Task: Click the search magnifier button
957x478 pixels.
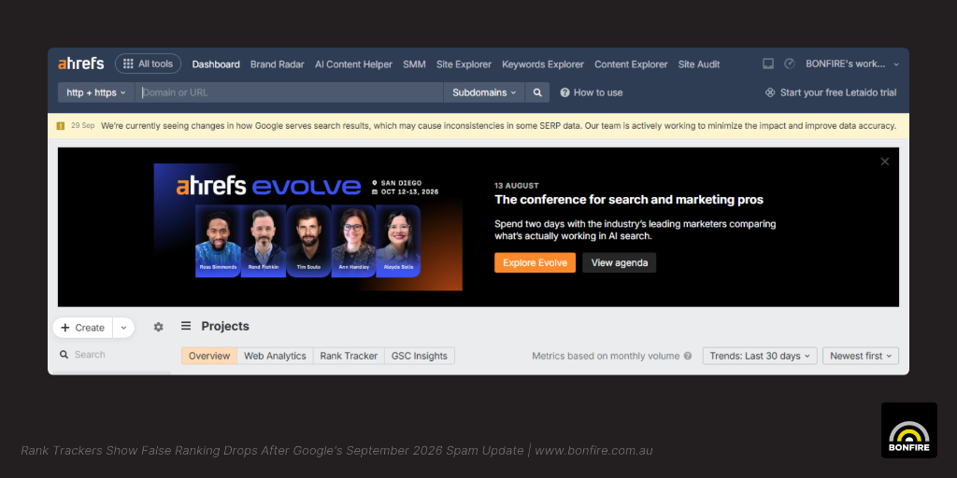Action: pyautogui.click(x=537, y=92)
